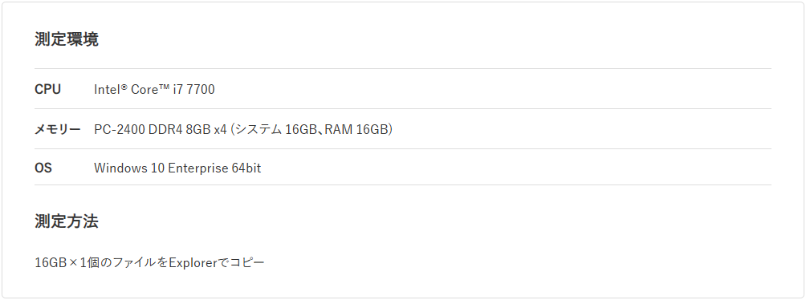Click the registered trademark symbol after Intel
The width and height of the screenshot is (806, 300).
tap(124, 87)
